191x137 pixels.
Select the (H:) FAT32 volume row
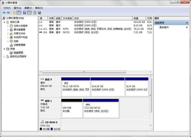95,32
